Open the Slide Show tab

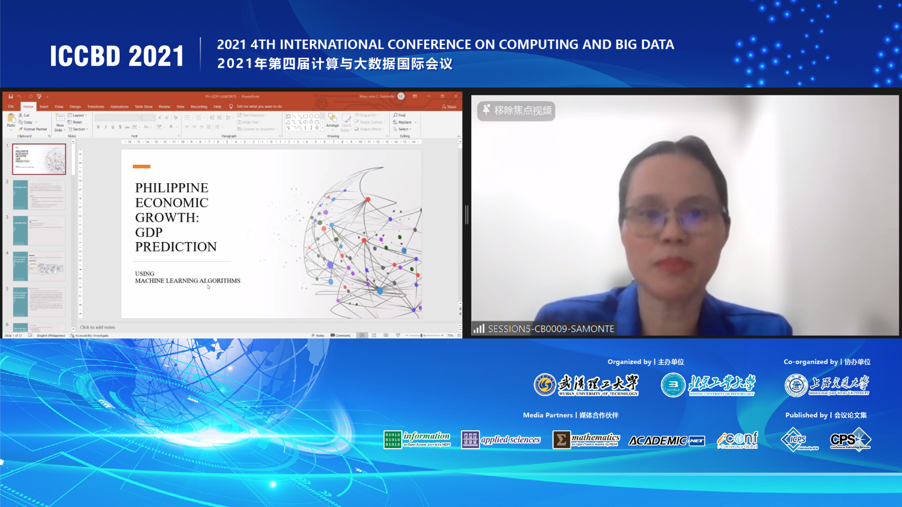tap(144, 107)
